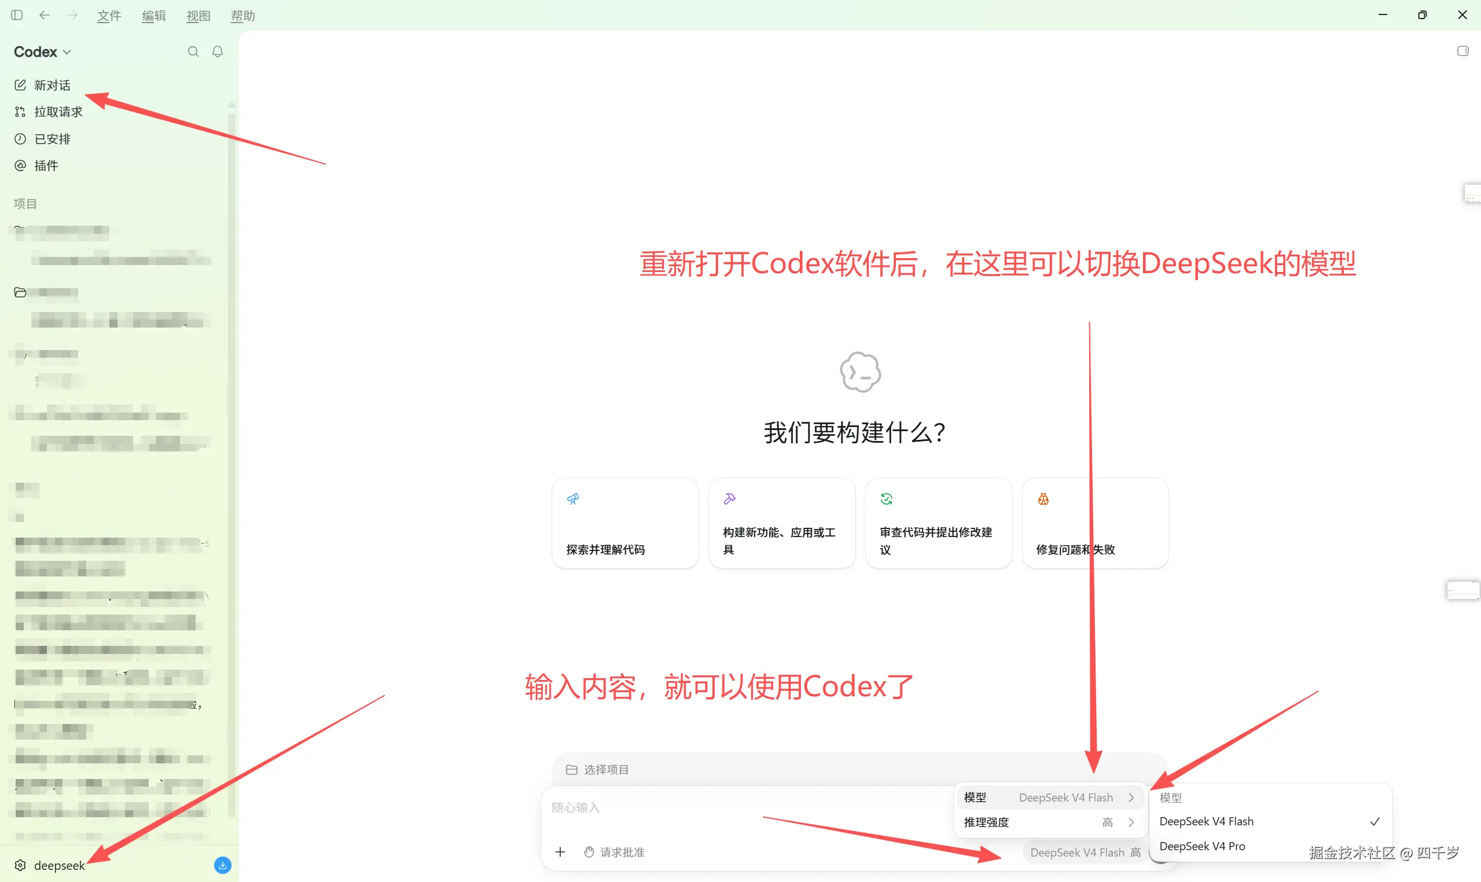Click the 新对话 compose icon
This screenshot has width=1481, height=882.
click(x=20, y=85)
